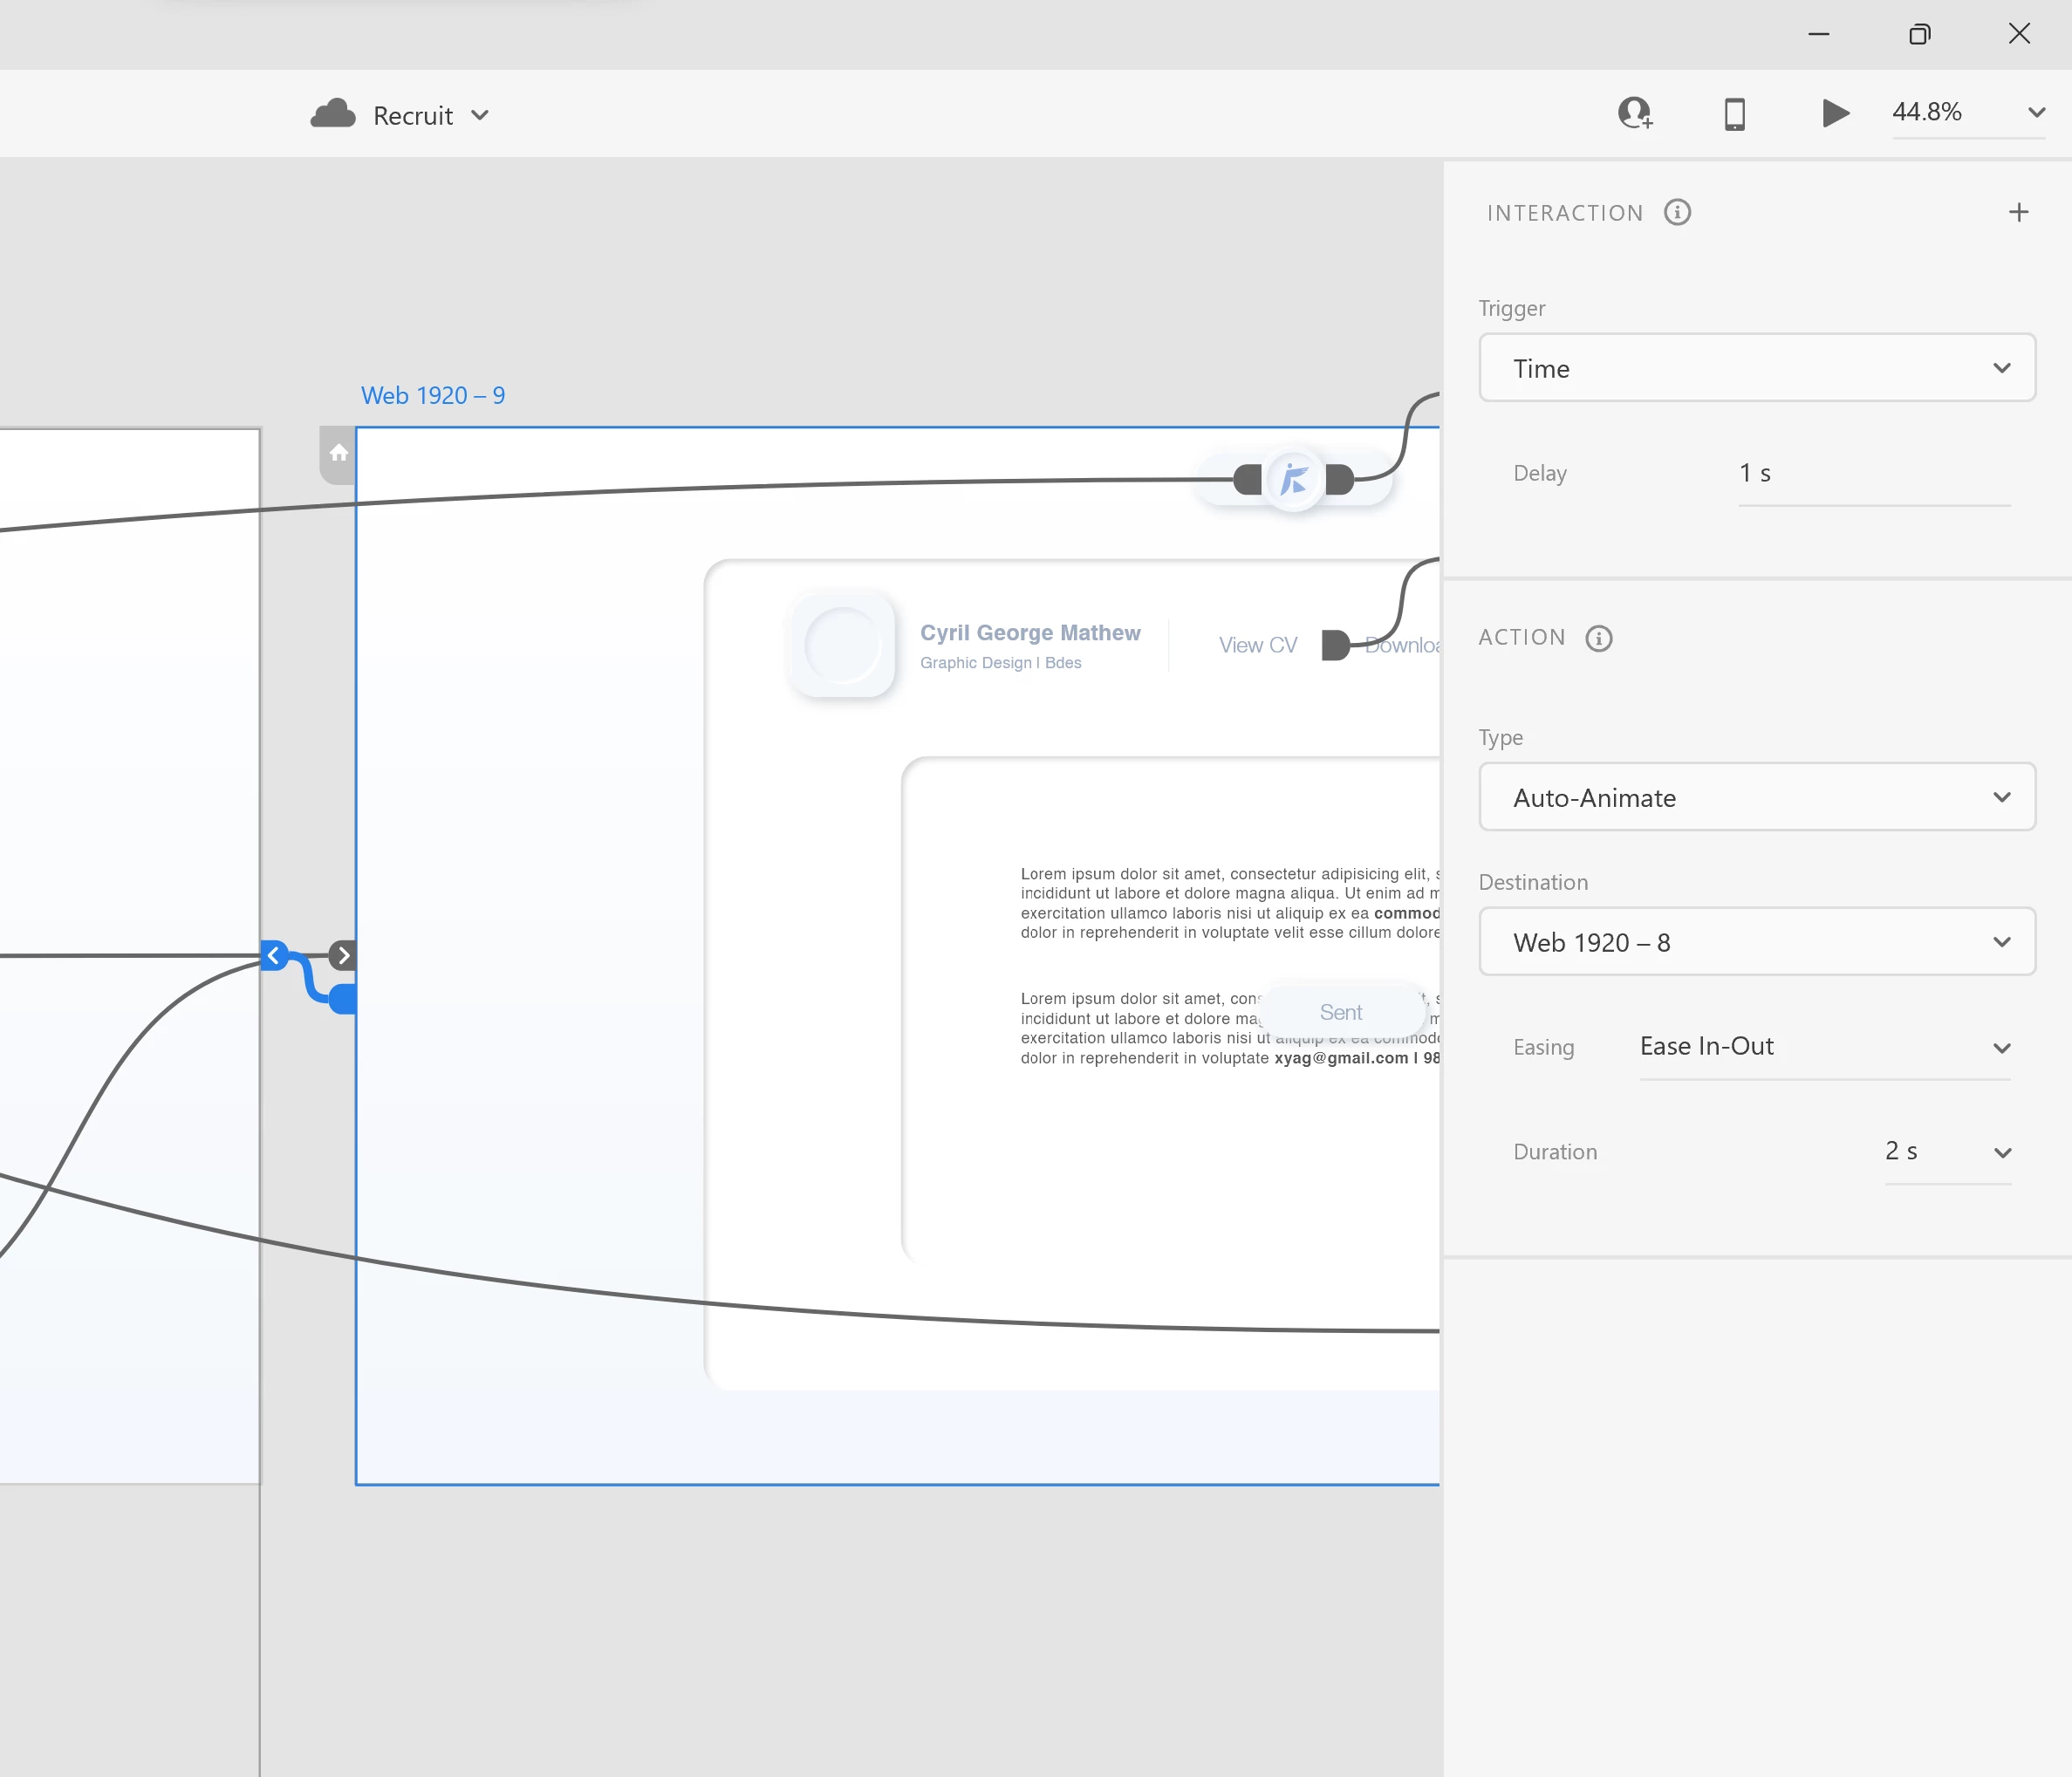The height and width of the screenshot is (1777, 2072).
Task: Click the View CV link on the artboard
Action: (1257, 645)
